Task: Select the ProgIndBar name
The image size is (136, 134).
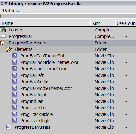Action: click(31, 101)
